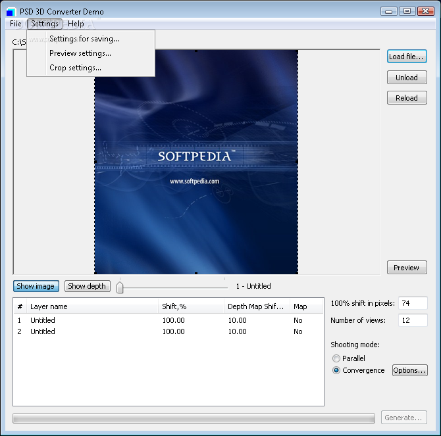Click the Generate... button
441x436 pixels.
click(404, 418)
